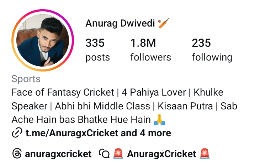
Task: Click the Sports category label
Action: [26, 79]
